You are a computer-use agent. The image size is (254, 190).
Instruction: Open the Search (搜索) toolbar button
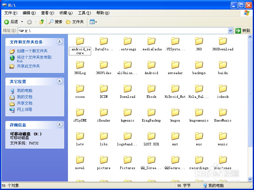[x=55, y=22]
